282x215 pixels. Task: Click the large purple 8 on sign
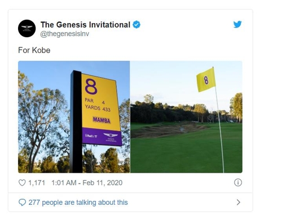coord(91,86)
